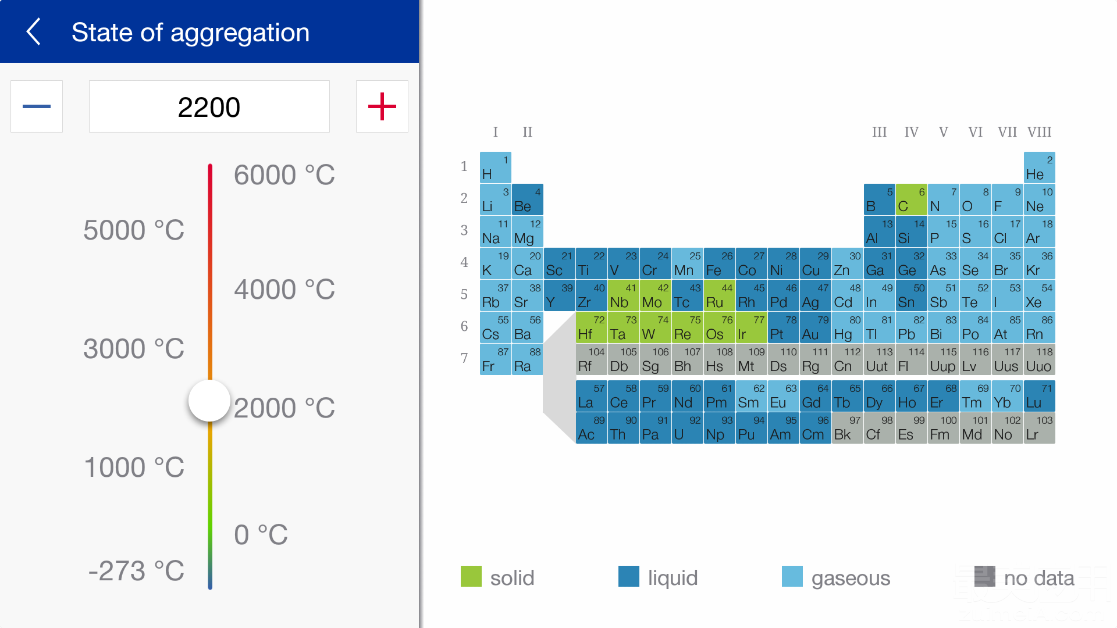Select the Mercury (Hg) element tile
The width and height of the screenshot is (1117, 628).
tap(847, 327)
